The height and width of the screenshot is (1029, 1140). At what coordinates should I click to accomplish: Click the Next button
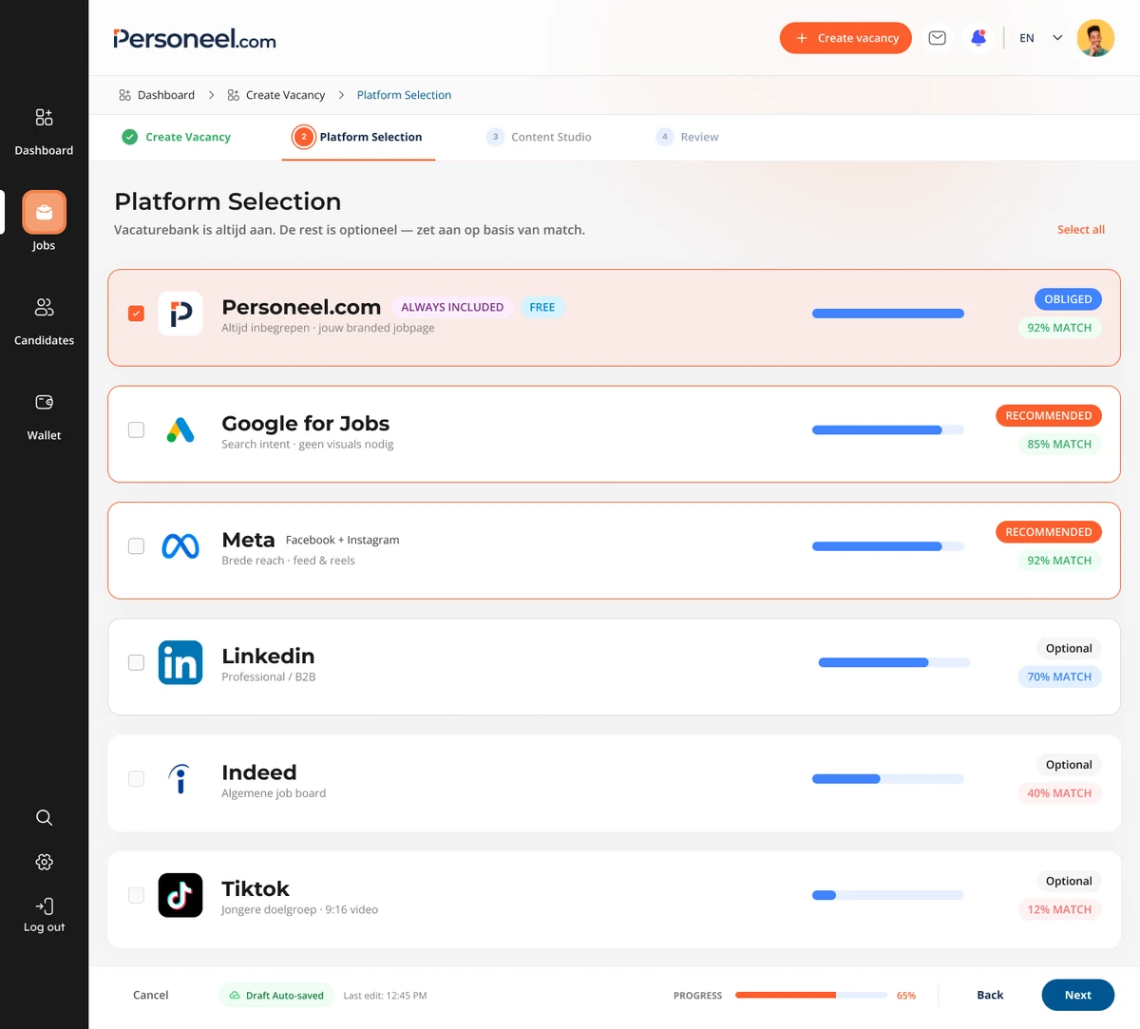pos(1078,995)
